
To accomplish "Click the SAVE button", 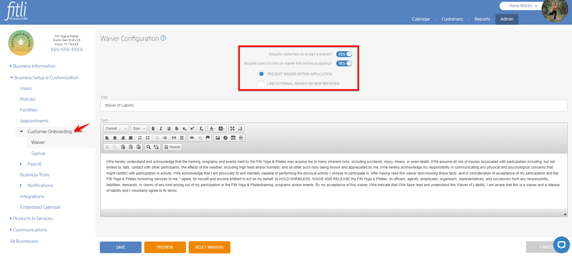I will pyautogui.click(x=121, y=247).
